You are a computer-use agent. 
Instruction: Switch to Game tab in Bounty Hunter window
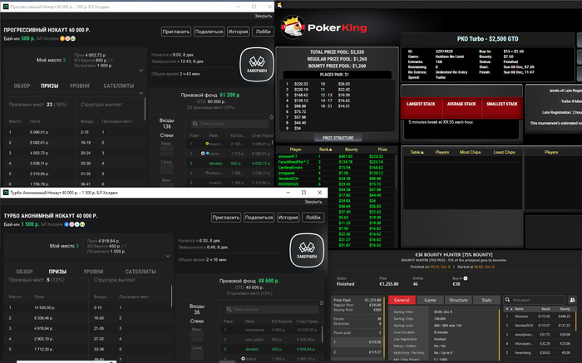(x=430, y=300)
